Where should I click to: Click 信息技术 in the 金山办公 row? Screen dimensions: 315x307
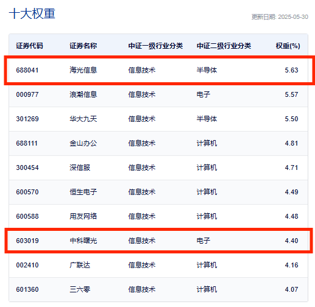point(142,143)
